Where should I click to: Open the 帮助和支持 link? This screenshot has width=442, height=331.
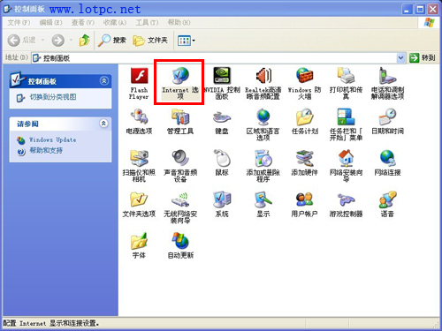tap(46, 151)
